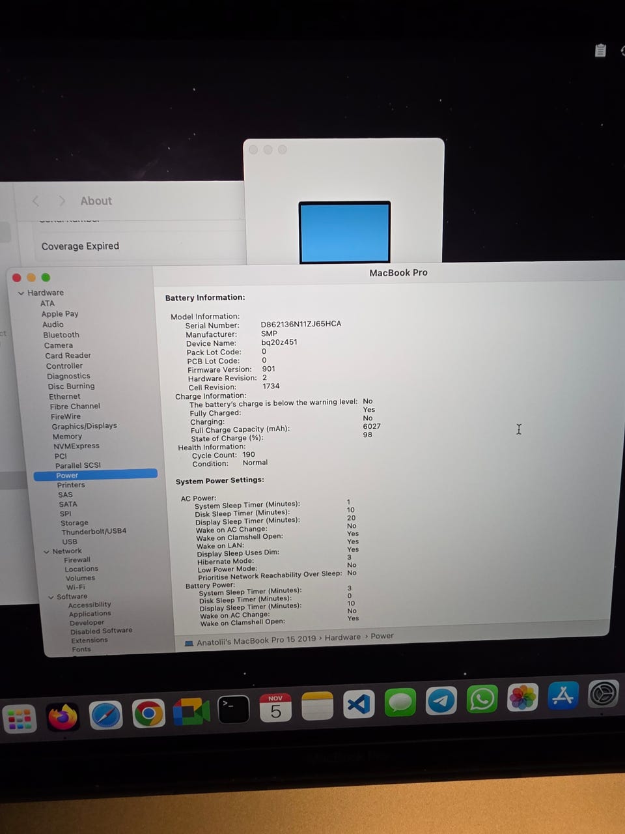Select SPI in the Hardware list
Image resolution: width=625 pixels, height=834 pixels.
coord(66,514)
